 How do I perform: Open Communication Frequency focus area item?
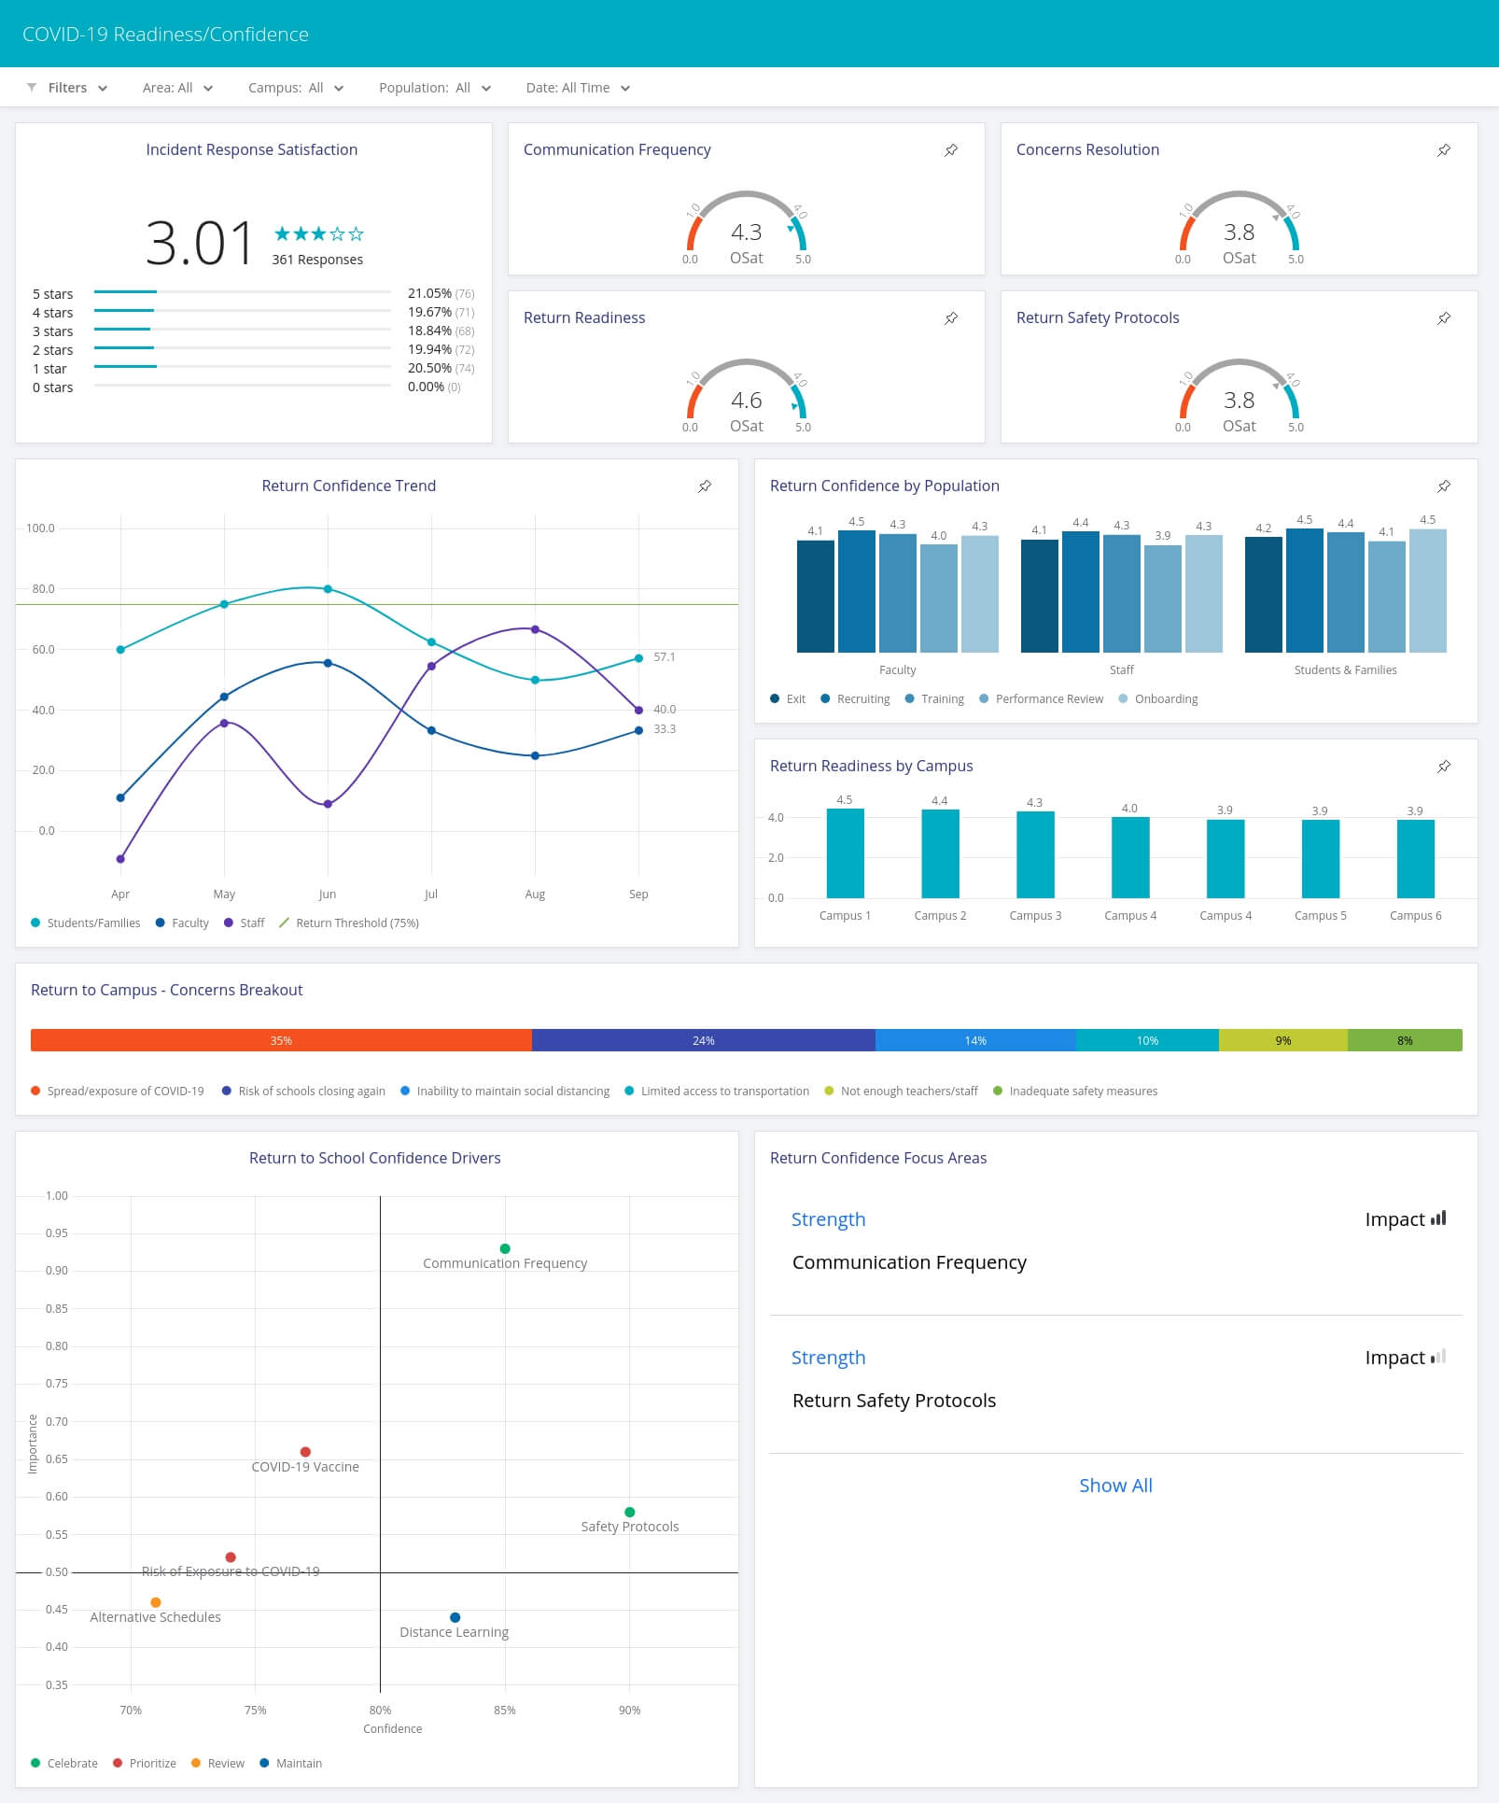909,1261
